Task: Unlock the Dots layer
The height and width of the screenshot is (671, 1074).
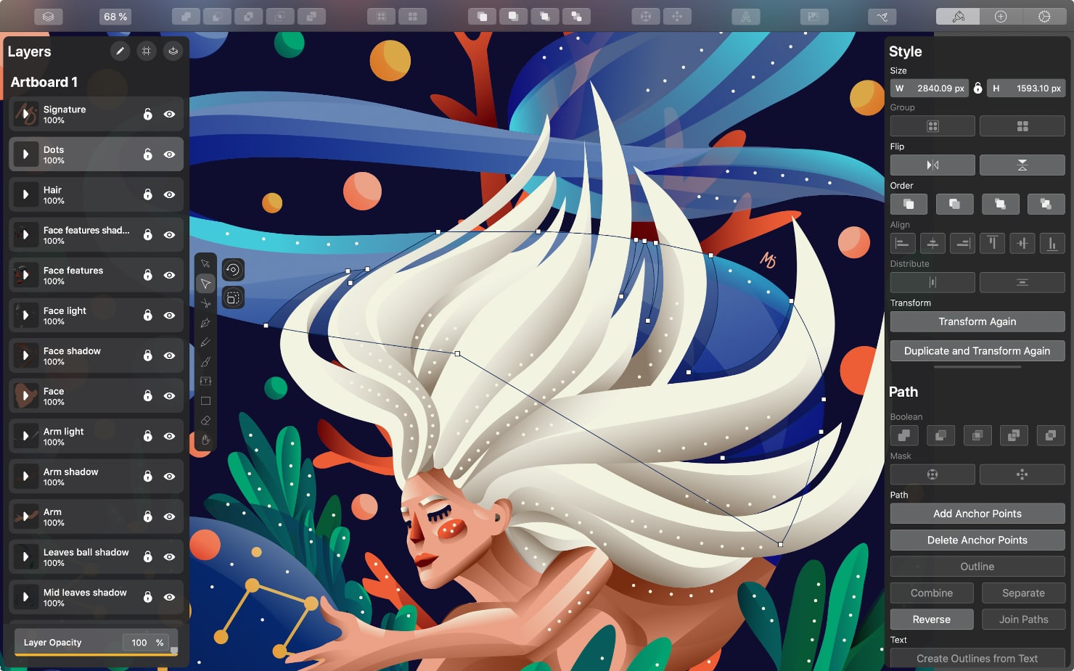Action: [x=148, y=154]
